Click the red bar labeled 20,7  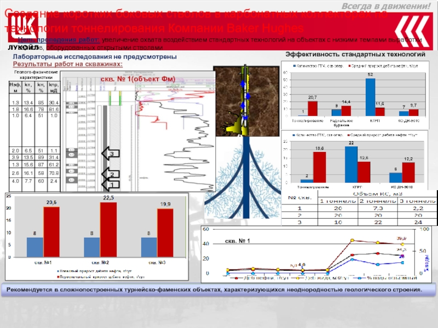click(313, 108)
